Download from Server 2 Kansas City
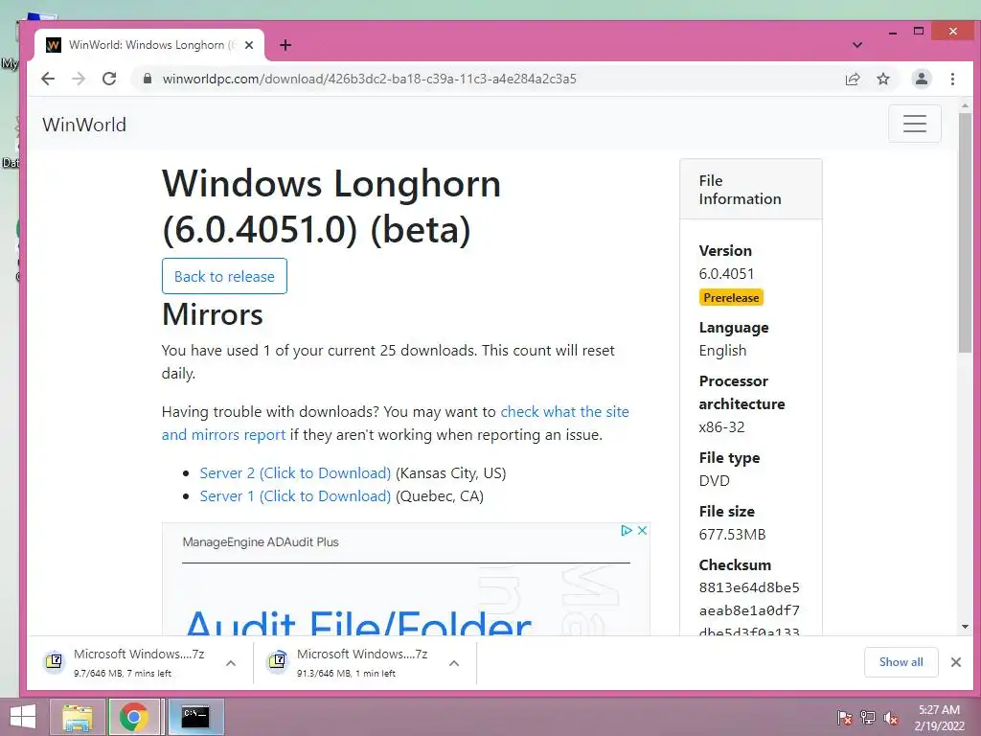 (295, 473)
